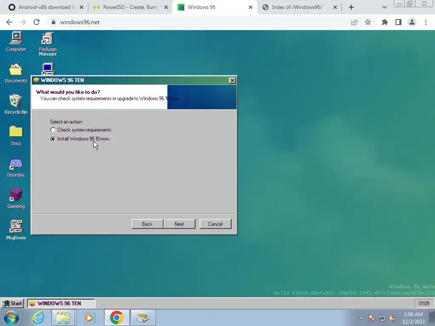Open the Windows 96 Start menu
Viewport: 435px width, 326px height.
(12, 303)
